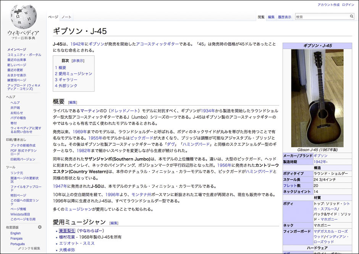Open the 履歴表示 tab

point(285,17)
